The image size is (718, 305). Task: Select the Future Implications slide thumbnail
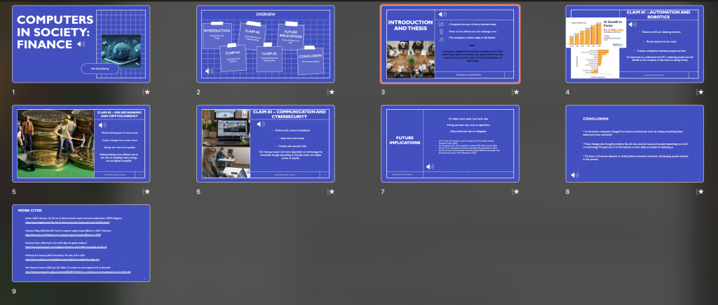(x=449, y=143)
